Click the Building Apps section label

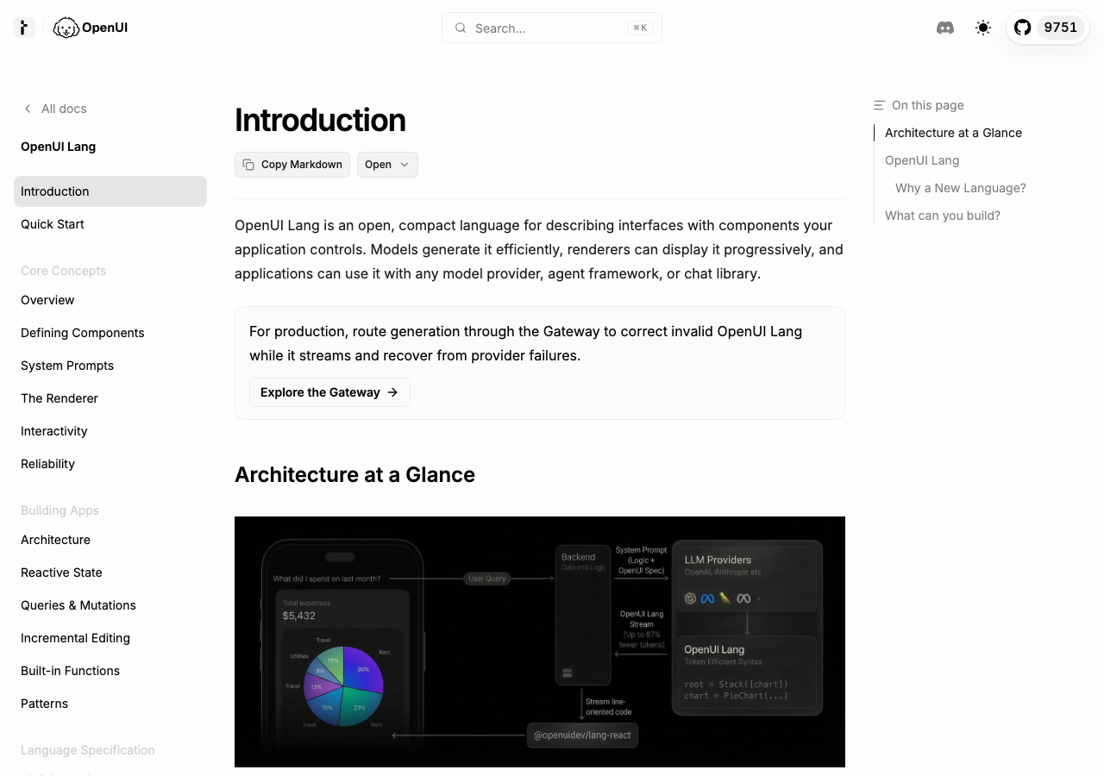[60, 510]
